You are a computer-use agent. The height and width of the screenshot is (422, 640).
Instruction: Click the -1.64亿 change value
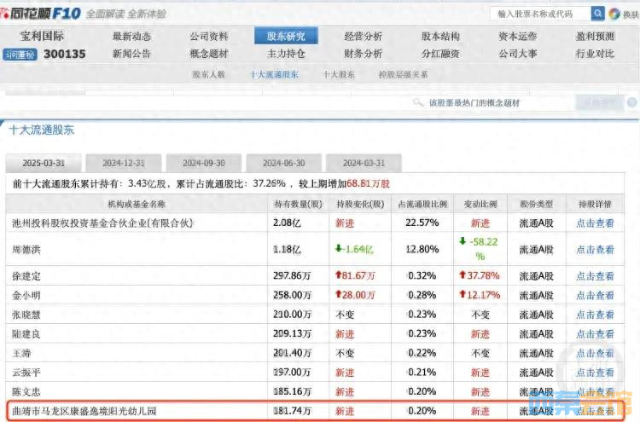354,249
